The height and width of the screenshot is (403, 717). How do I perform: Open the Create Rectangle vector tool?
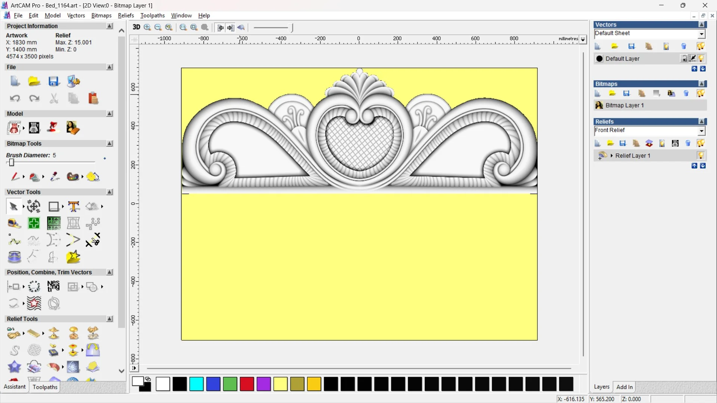click(x=53, y=206)
